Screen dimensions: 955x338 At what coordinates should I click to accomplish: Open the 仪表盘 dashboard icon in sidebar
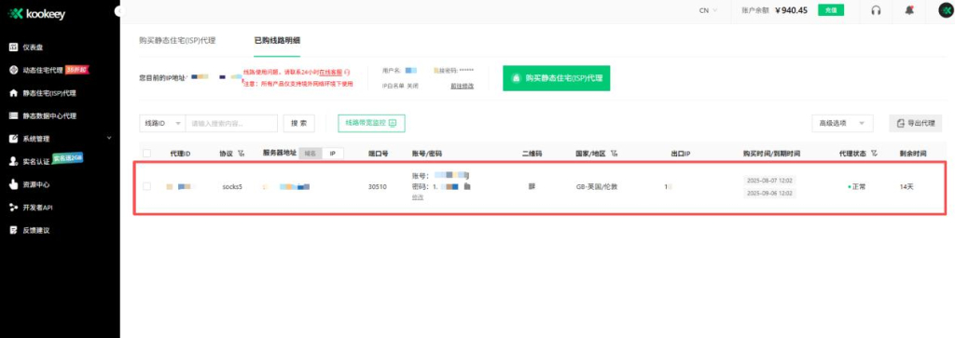pyautogui.click(x=13, y=47)
